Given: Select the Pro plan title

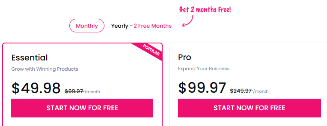Looking at the screenshot, I should (184, 57).
